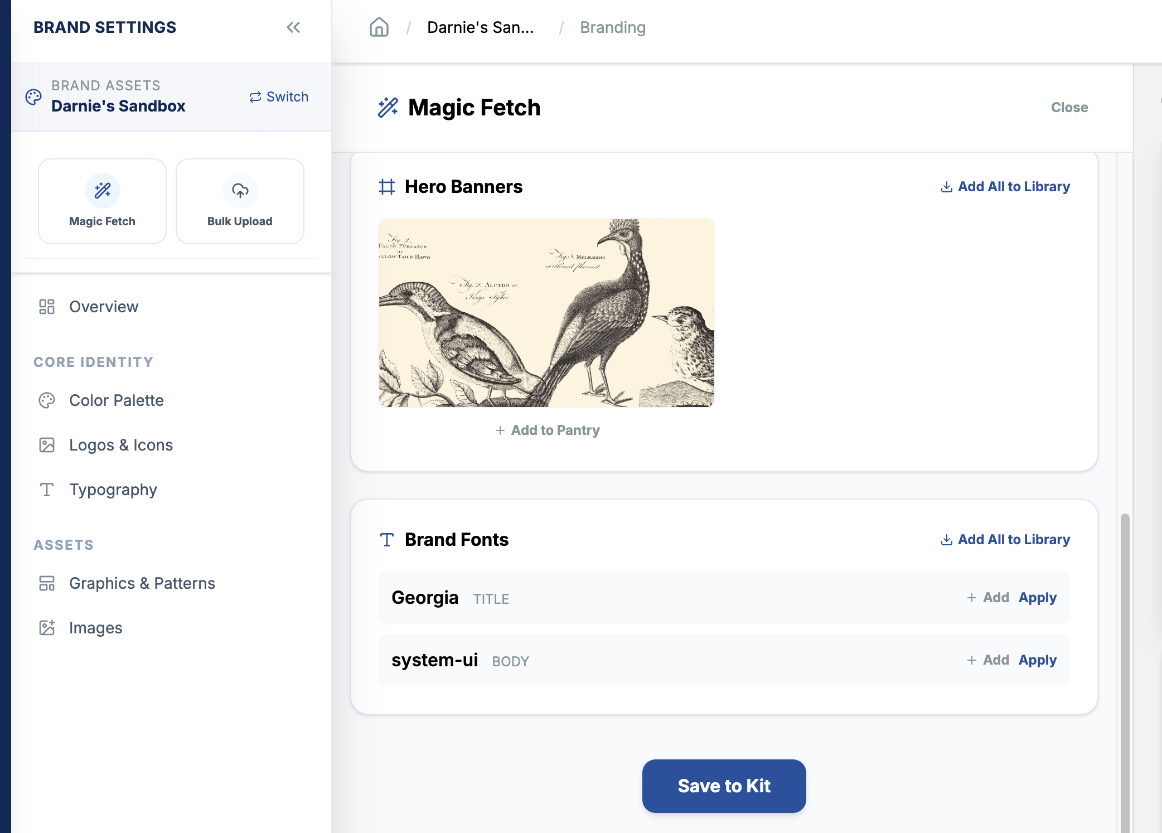Viewport: 1162px width, 833px height.
Task: Switch to another brand kit
Action: tap(279, 97)
